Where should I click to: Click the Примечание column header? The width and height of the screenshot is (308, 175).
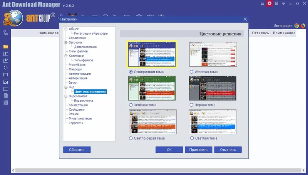coord(284,33)
